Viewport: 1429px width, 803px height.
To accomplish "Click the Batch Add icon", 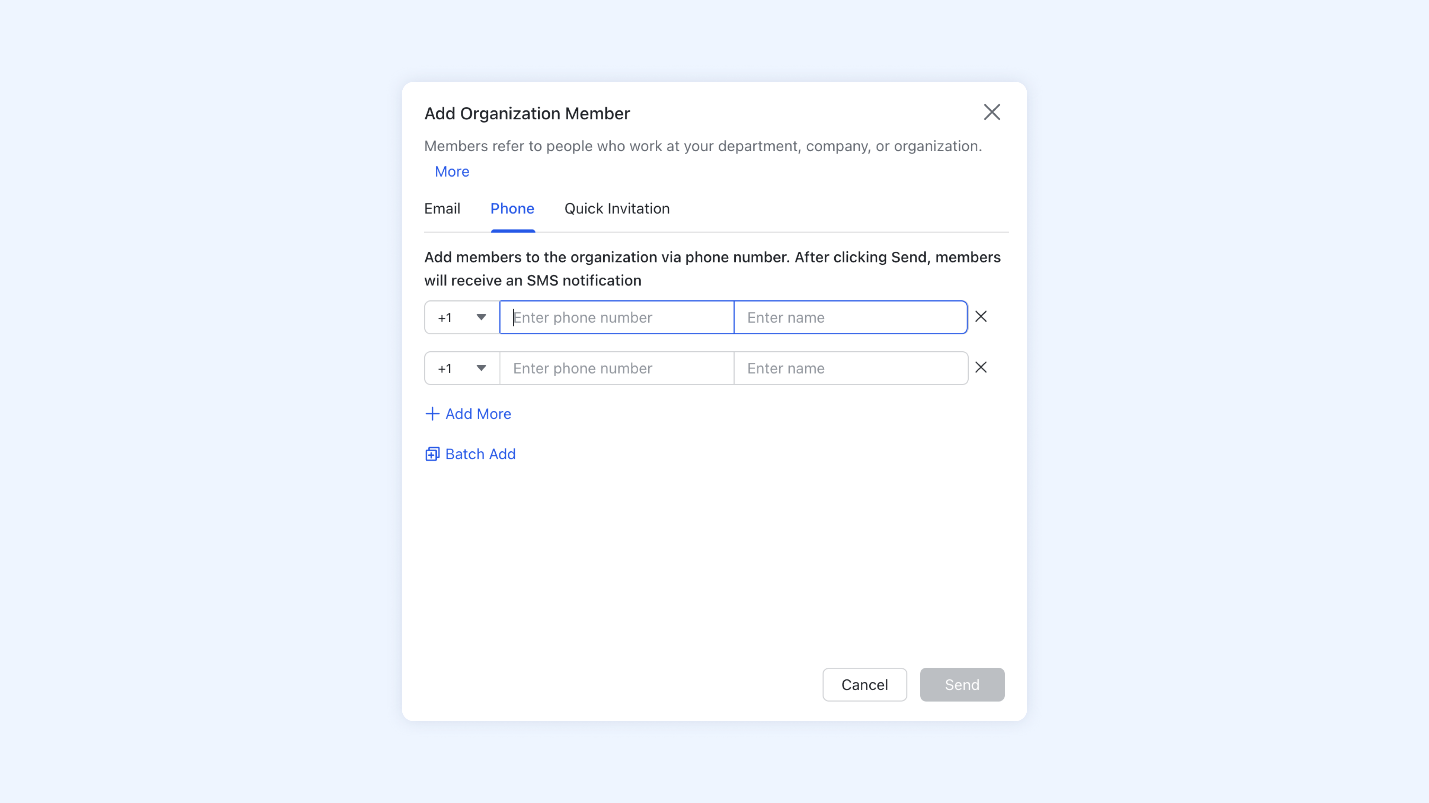I will [432, 453].
